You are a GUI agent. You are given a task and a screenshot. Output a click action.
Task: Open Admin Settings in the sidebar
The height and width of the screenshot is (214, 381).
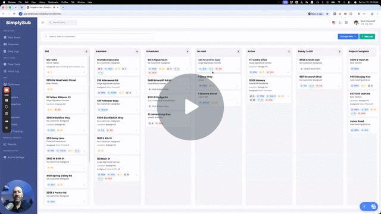14,157
